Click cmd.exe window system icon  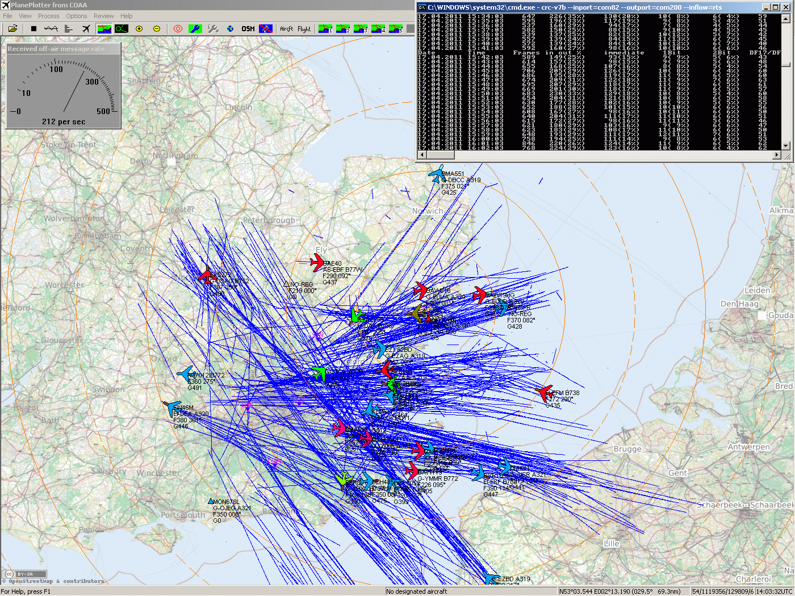(x=422, y=7)
